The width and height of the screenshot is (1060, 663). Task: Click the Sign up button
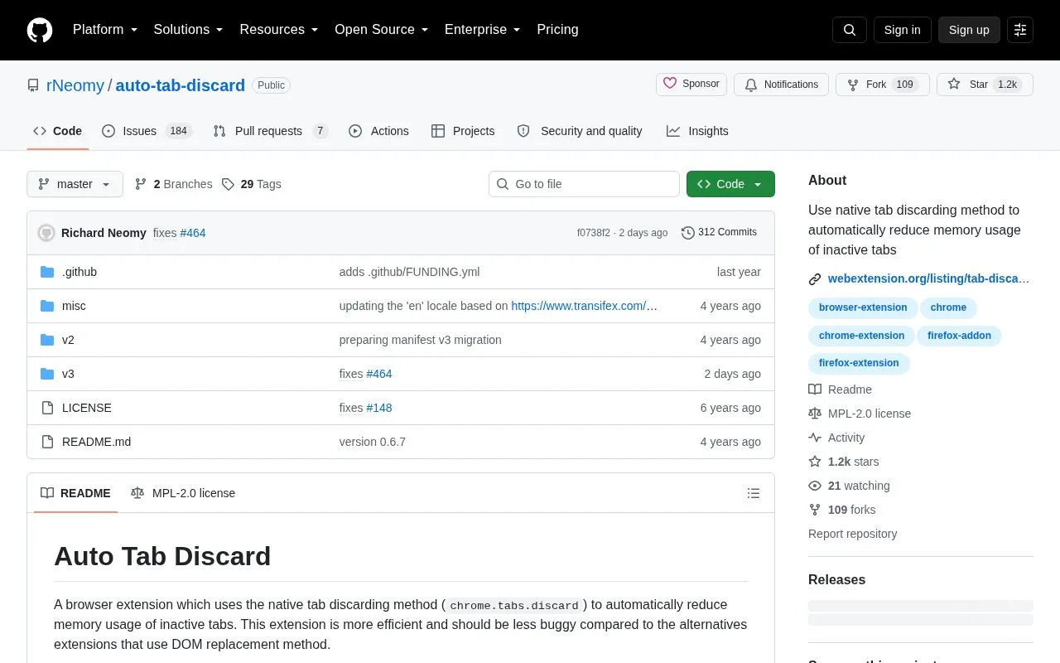[x=969, y=30]
